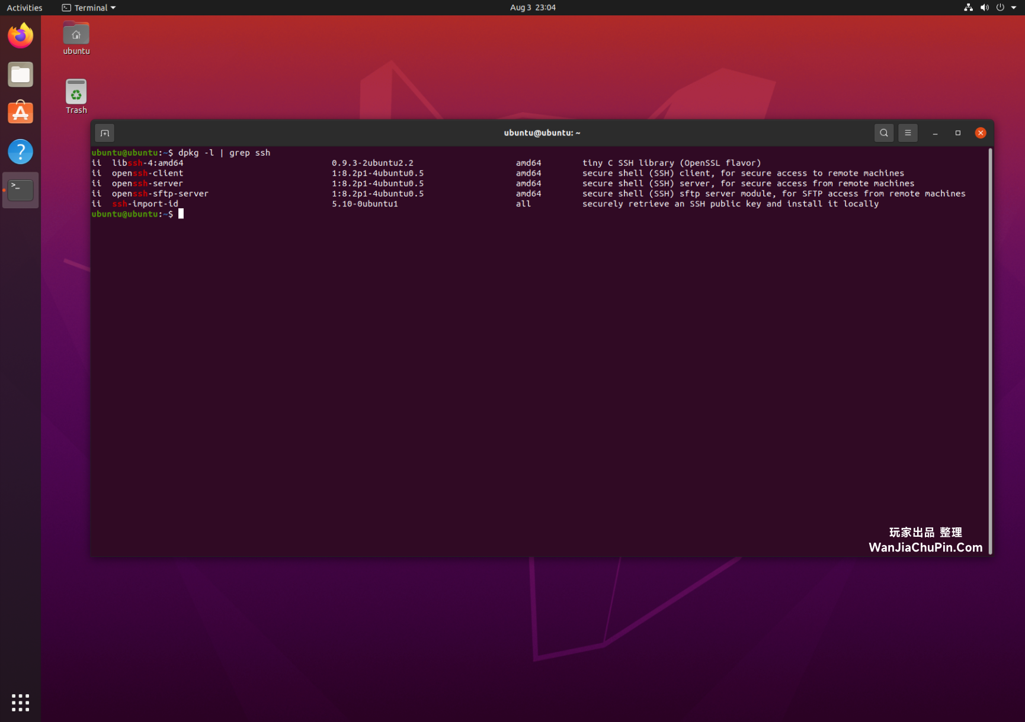Open the terminal hamburger menu
This screenshot has width=1025, height=722.
click(x=908, y=133)
